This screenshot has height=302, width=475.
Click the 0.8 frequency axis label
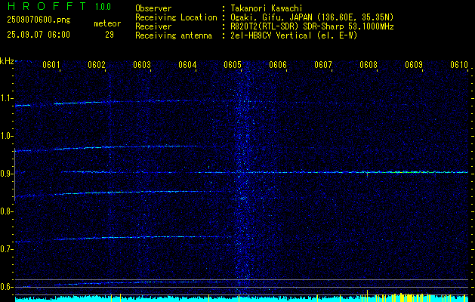coord(6,211)
